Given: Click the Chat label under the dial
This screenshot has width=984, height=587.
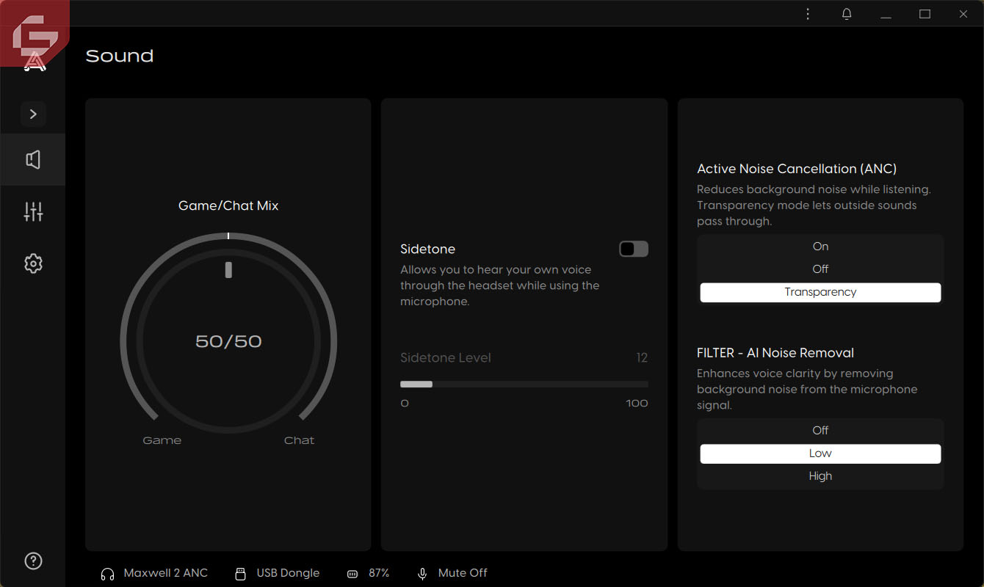Looking at the screenshot, I should [x=299, y=440].
